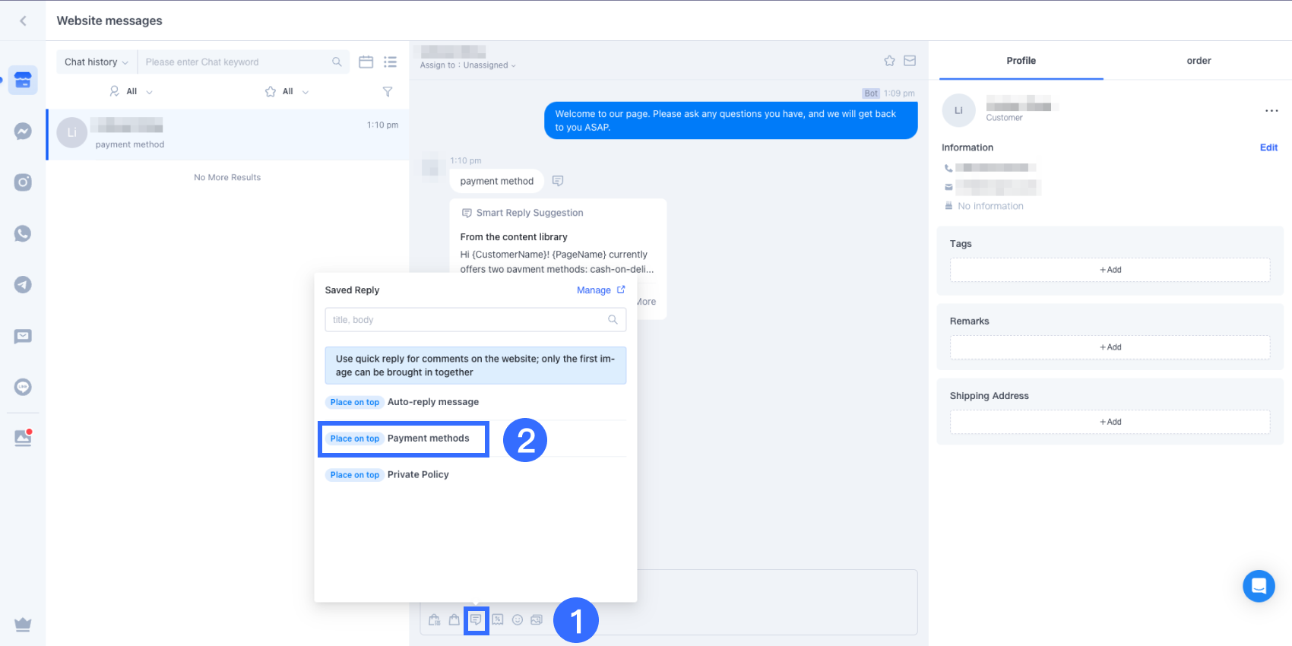
Task: Expand the Chat history dropdown
Action: [x=96, y=62]
